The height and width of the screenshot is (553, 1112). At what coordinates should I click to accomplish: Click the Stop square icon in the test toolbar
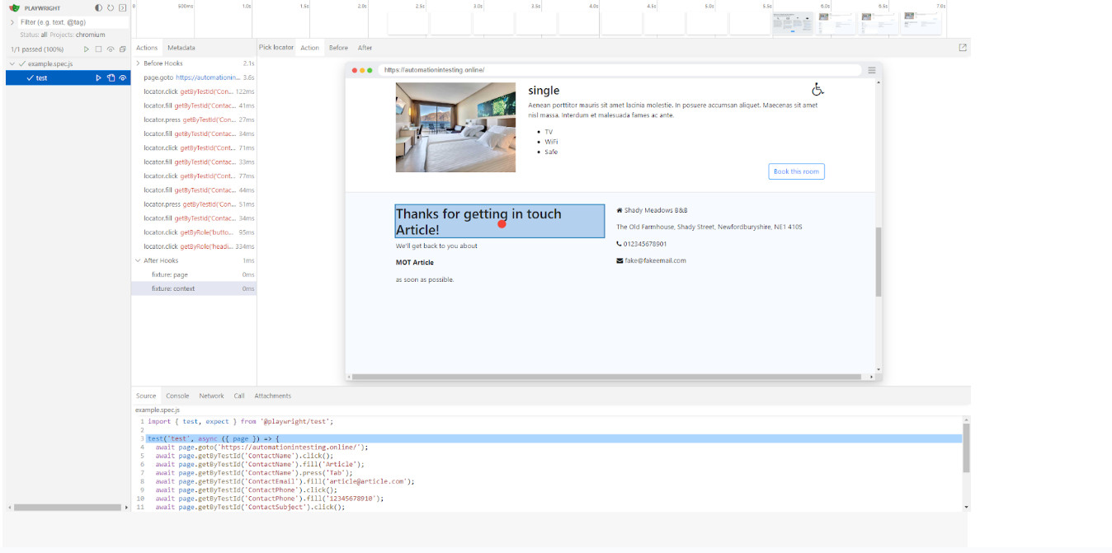[98, 49]
